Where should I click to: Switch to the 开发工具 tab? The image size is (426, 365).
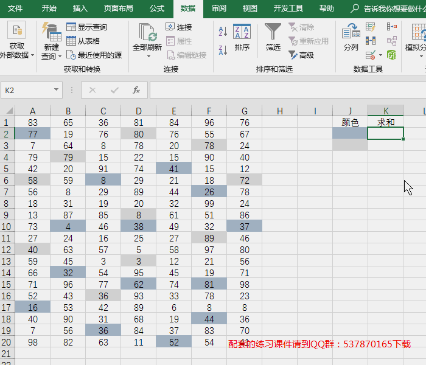pyautogui.click(x=288, y=9)
